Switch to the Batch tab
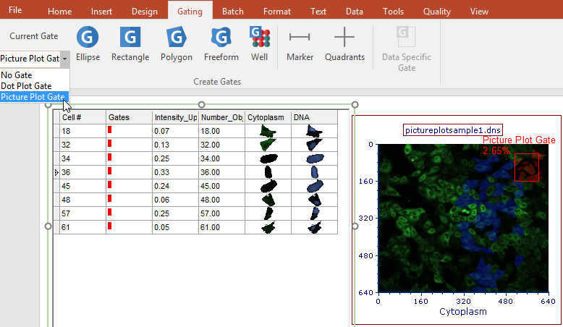Screen dimensions: 563x327 (x=232, y=12)
